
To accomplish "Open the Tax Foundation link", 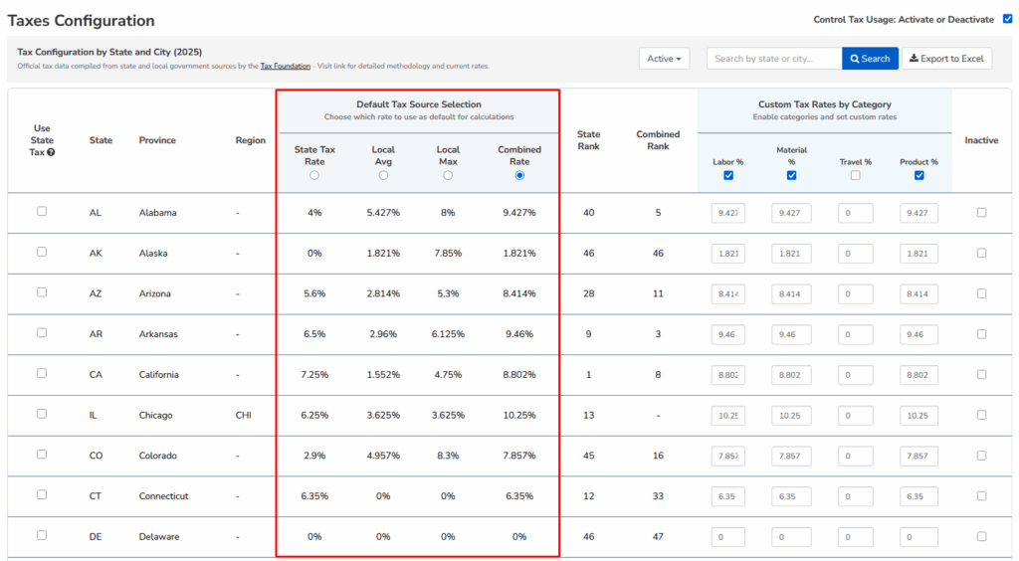I will point(286,67).
